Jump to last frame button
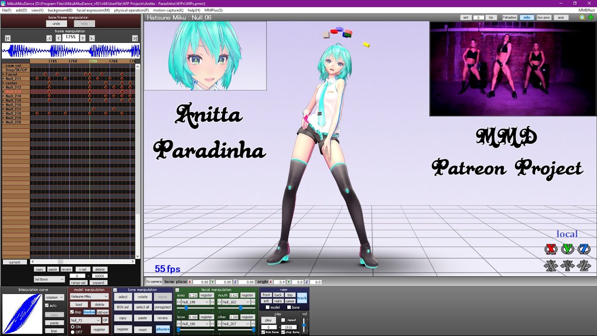The image size is (597, 336). click(x=135, y=38)
